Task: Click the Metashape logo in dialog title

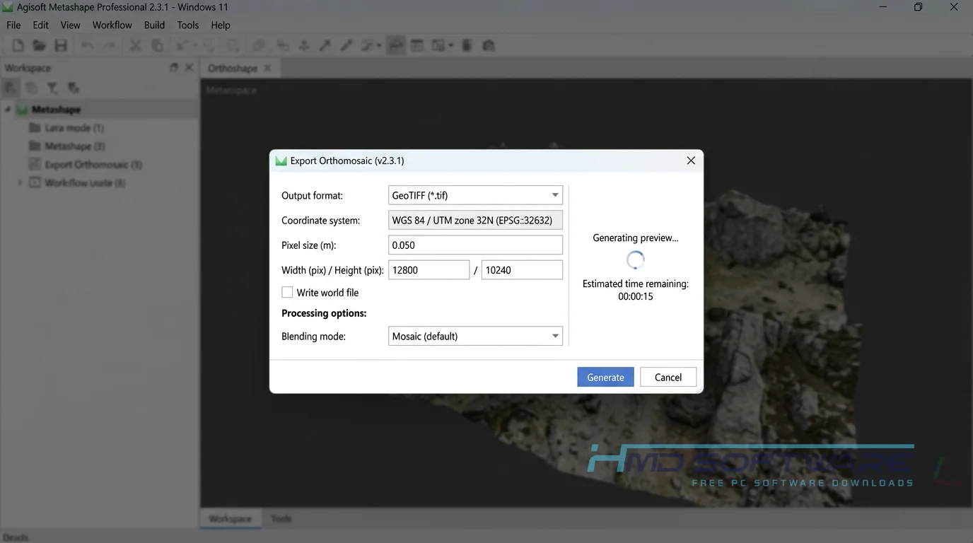Action: click(x=281, y=160)
